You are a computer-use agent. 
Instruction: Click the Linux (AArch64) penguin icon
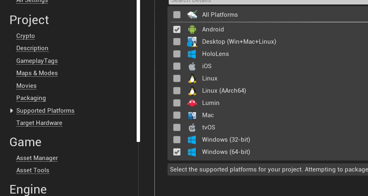192,91
